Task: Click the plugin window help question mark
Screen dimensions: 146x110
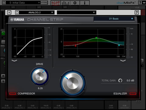Action: (x=137, y=13)
